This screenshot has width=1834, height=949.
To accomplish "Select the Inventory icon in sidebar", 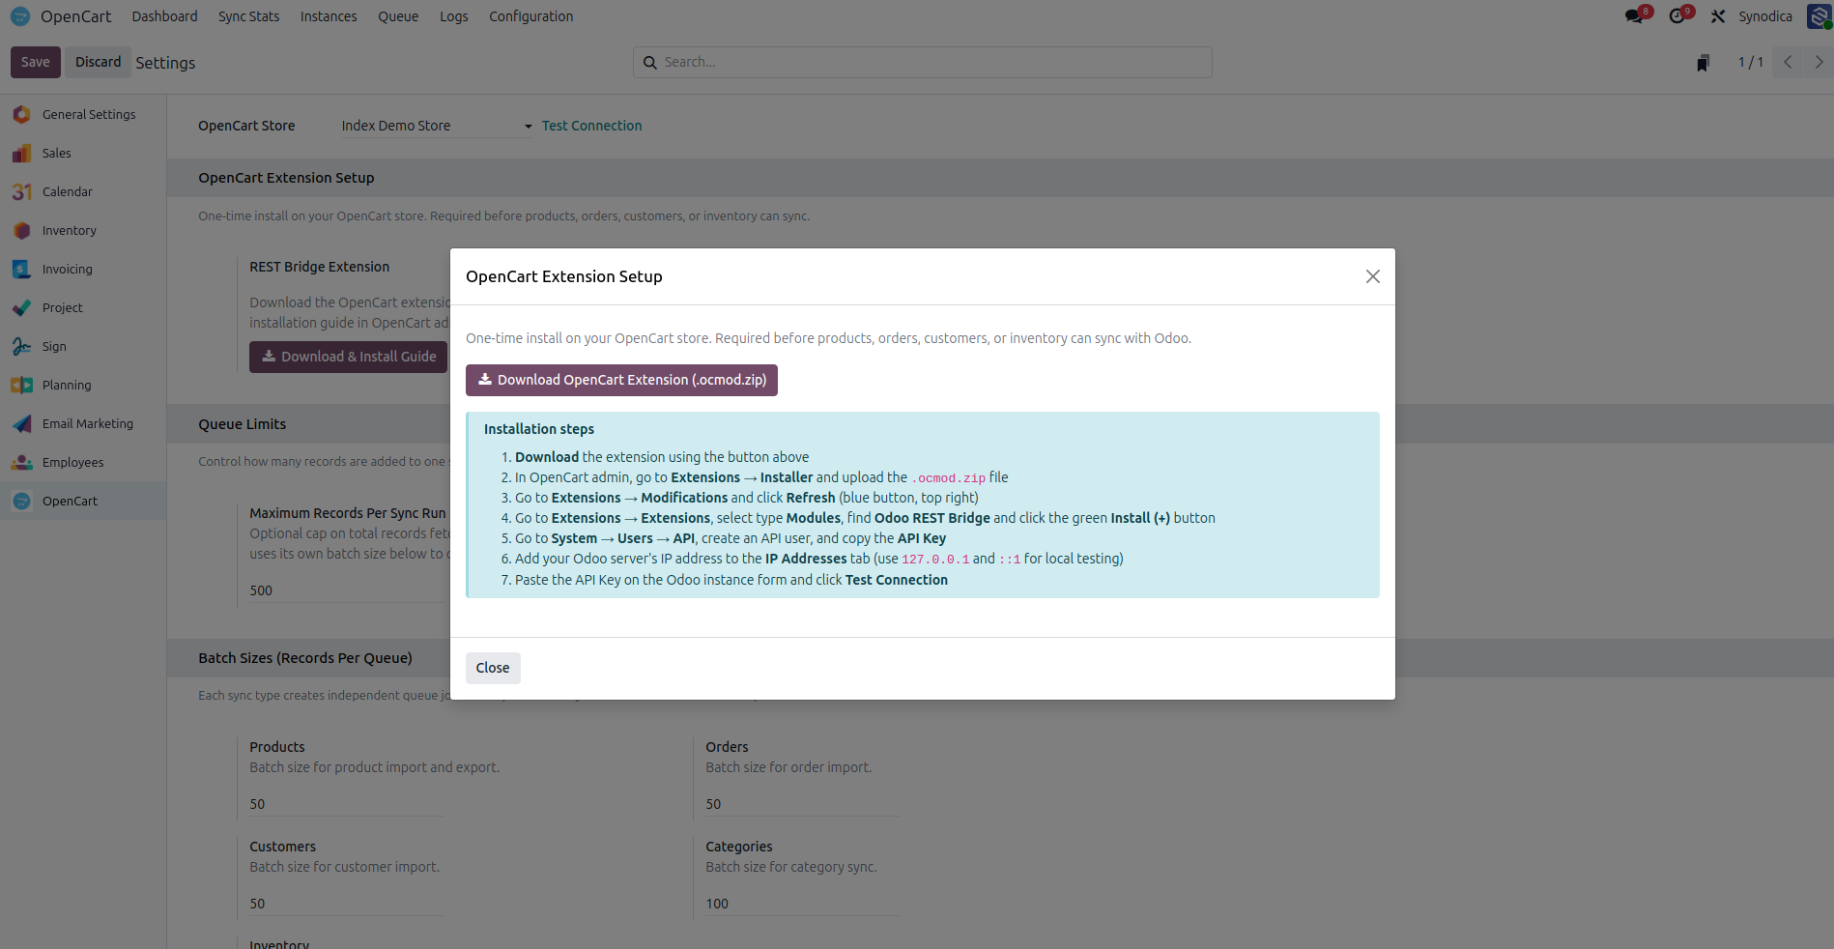I will [21, 230].
